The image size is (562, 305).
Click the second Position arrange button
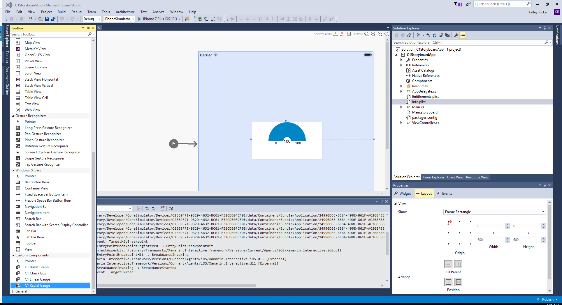458,282
